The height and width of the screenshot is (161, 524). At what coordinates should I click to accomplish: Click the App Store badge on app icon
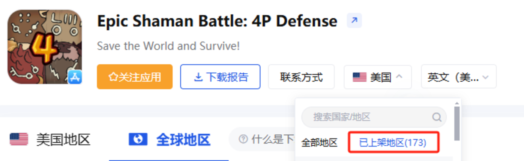(74, 77)
